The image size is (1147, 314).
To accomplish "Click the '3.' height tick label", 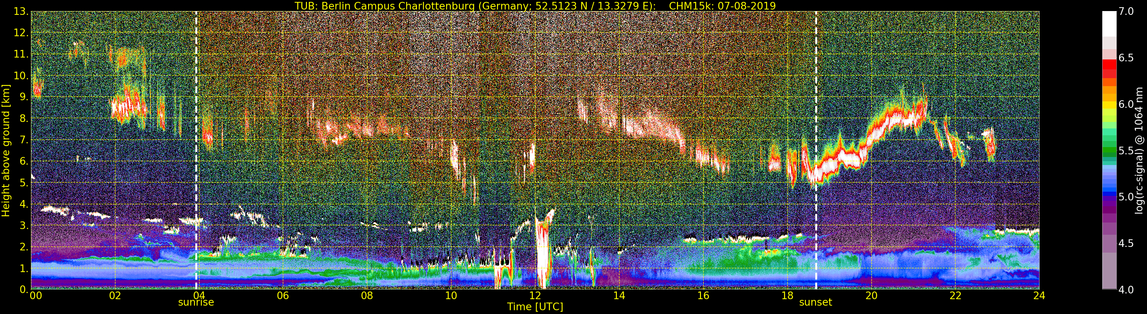I will [24, 225].
